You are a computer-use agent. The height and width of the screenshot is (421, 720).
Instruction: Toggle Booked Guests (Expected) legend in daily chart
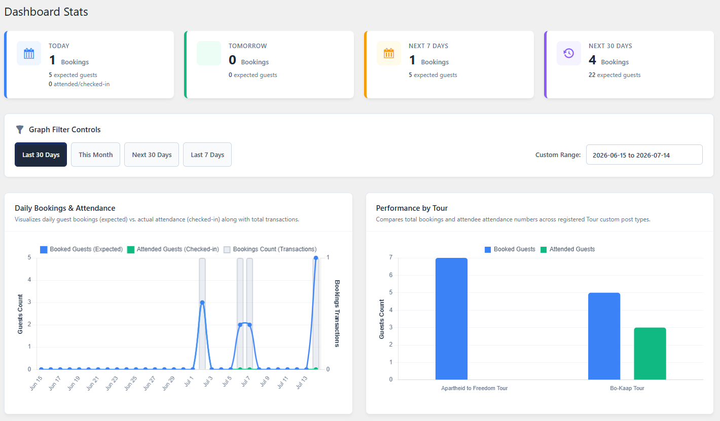[82, 249]
